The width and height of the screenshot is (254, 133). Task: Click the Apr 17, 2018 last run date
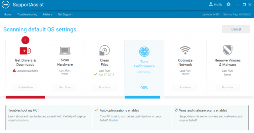pyautogui.click(x=106, y=75)
